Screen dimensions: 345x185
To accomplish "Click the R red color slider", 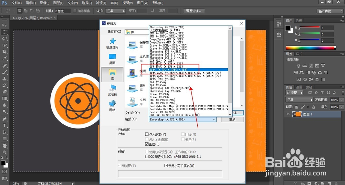I will tap(309, 28).
